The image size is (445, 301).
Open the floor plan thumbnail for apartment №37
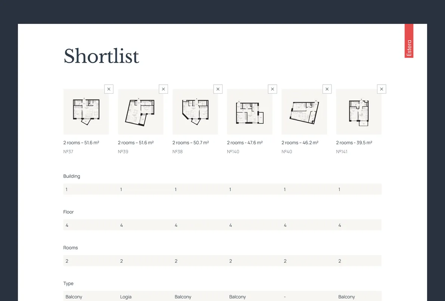86,111
